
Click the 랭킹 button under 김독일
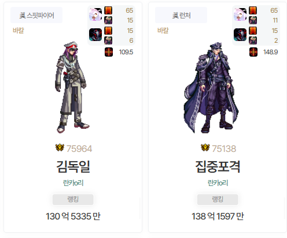tap(73, 199)
